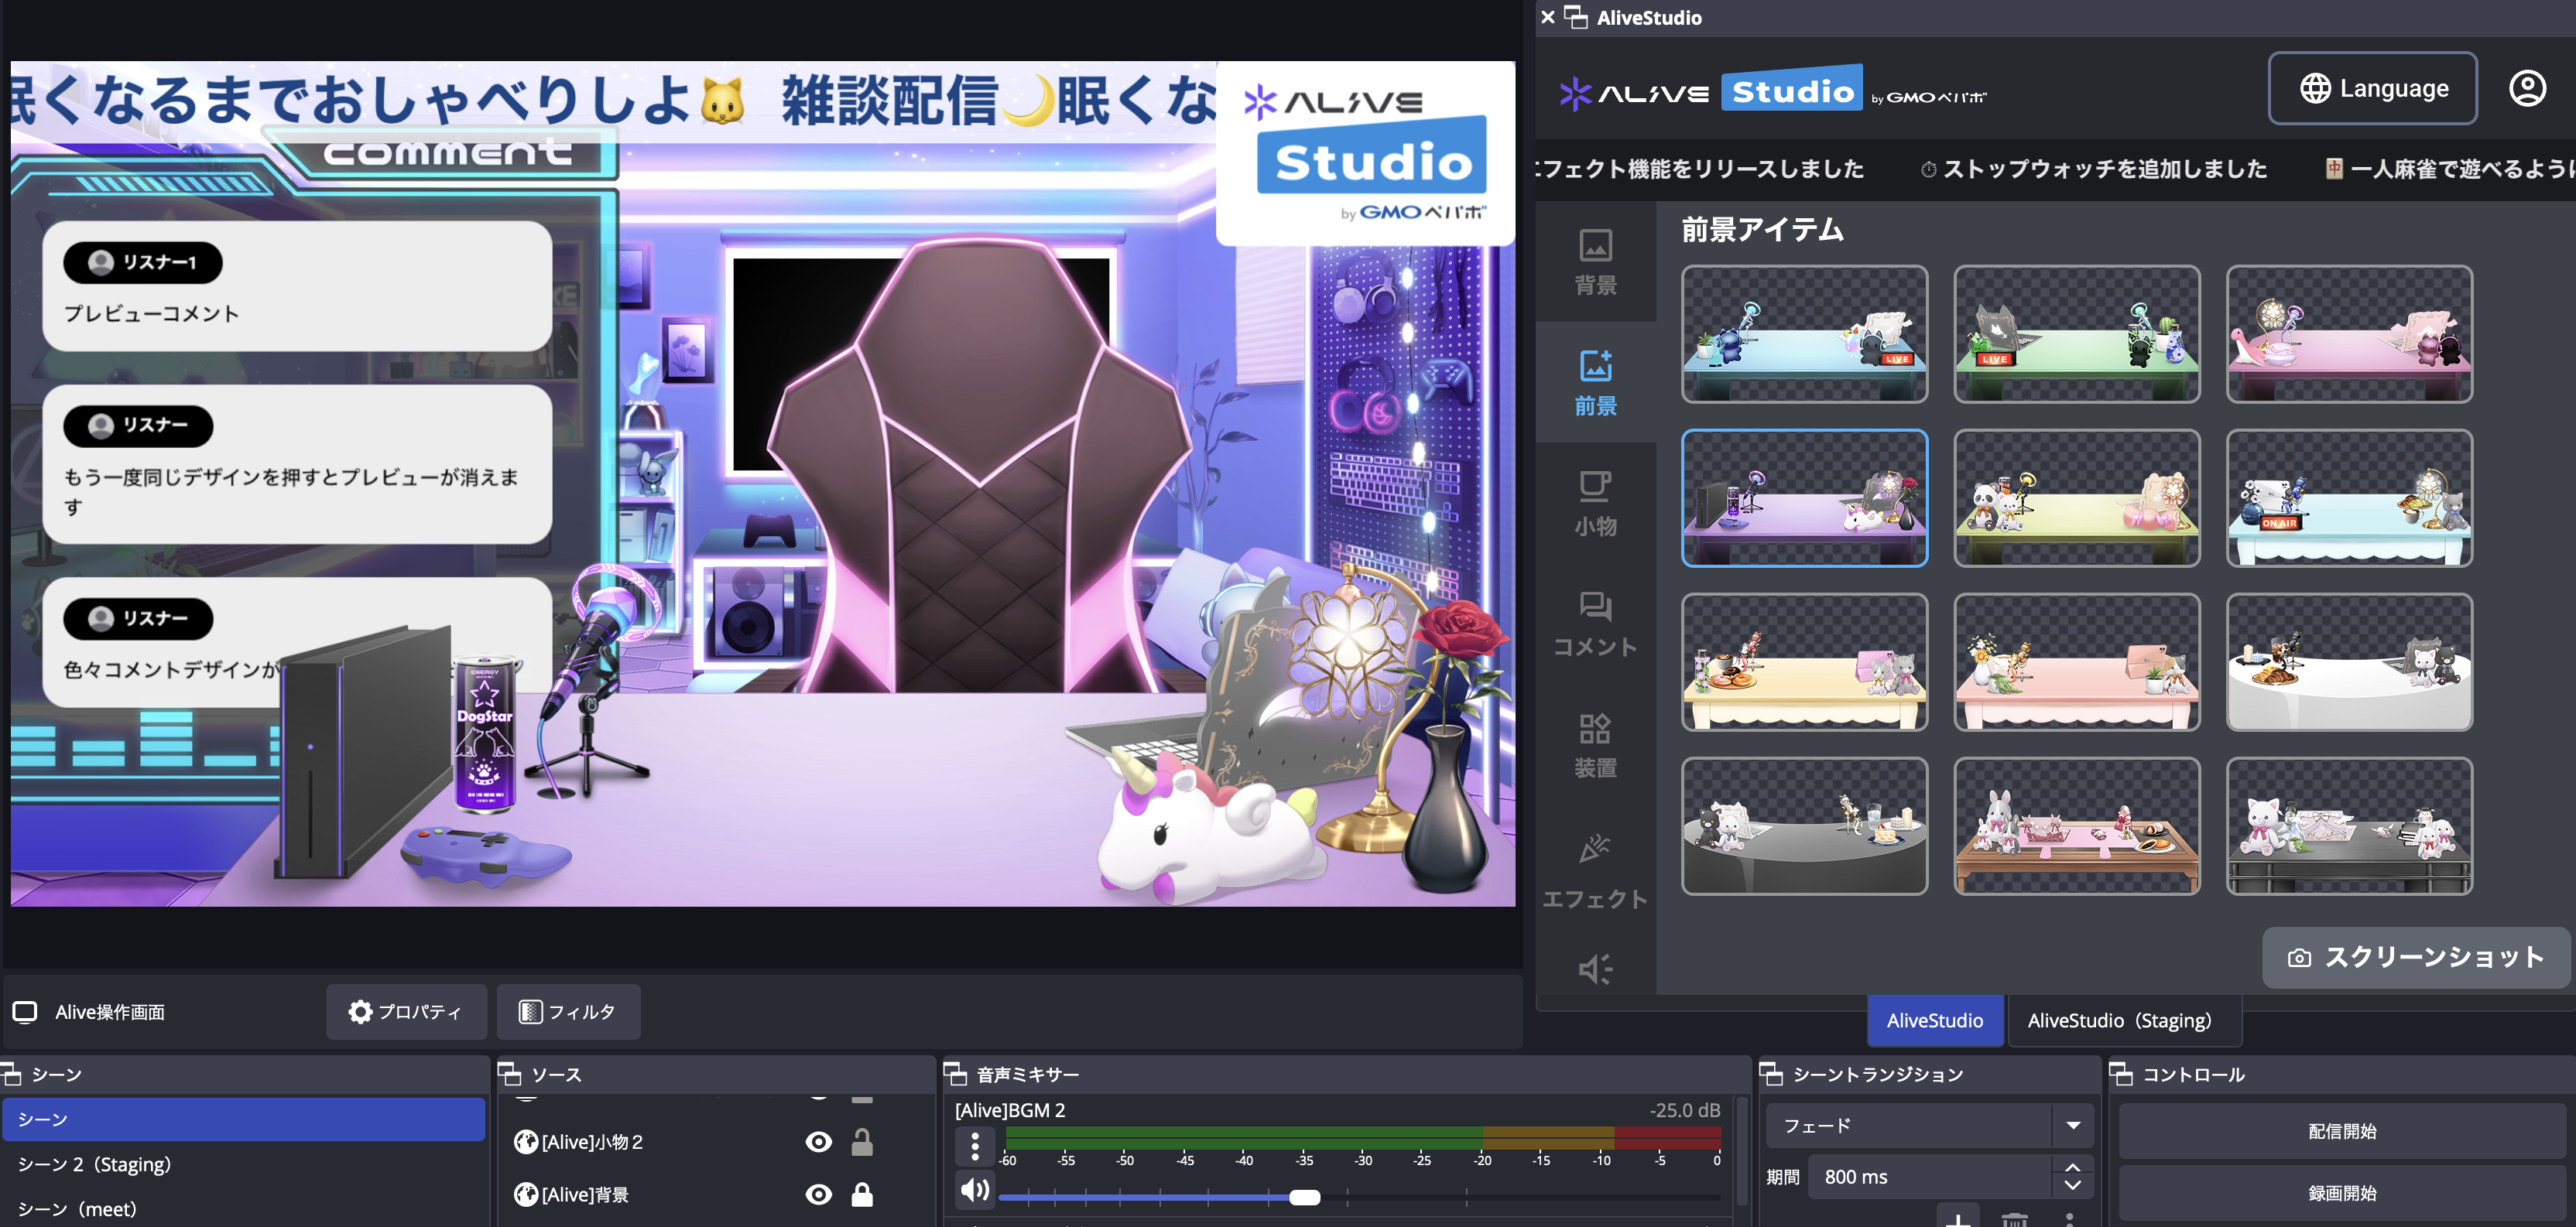Image resolution: width=2576 pixels, height=1227 pixels.
Task: Open プロパティ properties button
Action: [406, 1012]
